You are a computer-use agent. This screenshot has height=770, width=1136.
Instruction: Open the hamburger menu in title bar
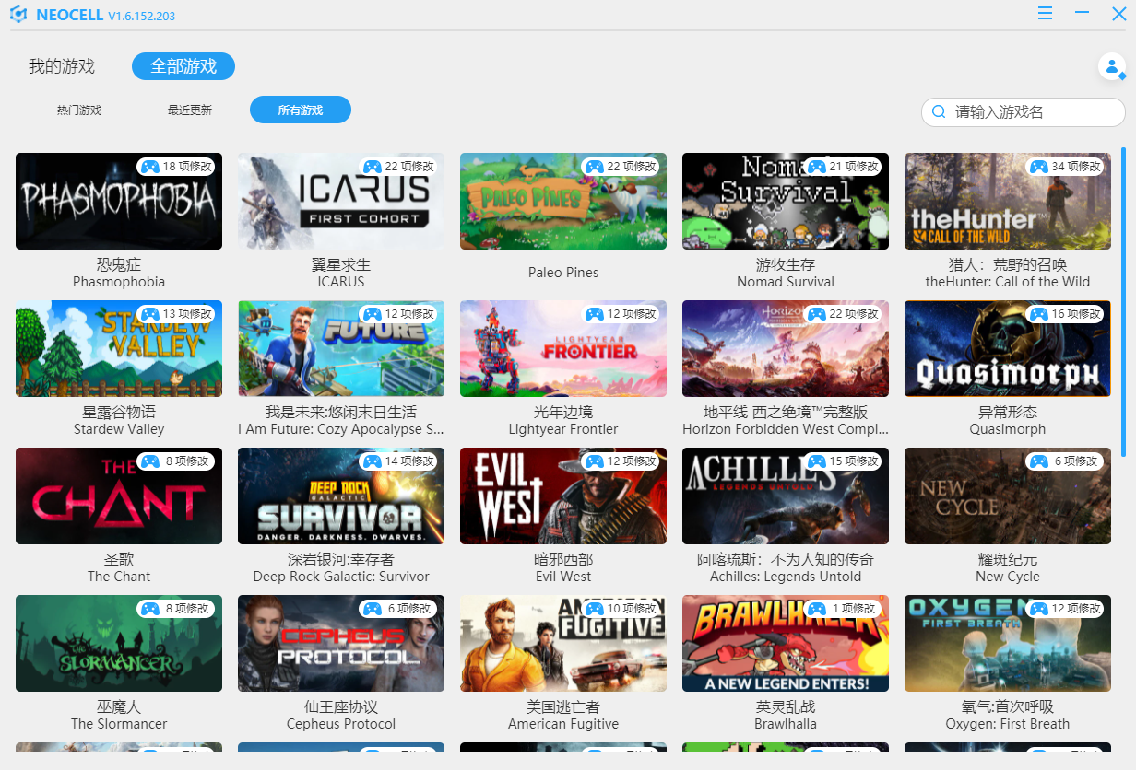pyautogui.click(x=1045, y=13)
